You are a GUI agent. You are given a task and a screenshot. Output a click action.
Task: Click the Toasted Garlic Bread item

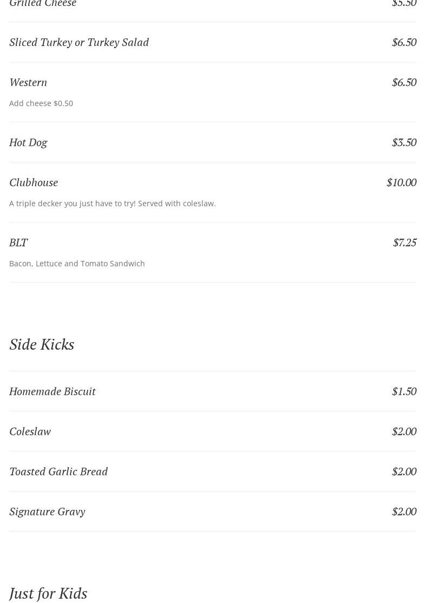coord(58,471)
